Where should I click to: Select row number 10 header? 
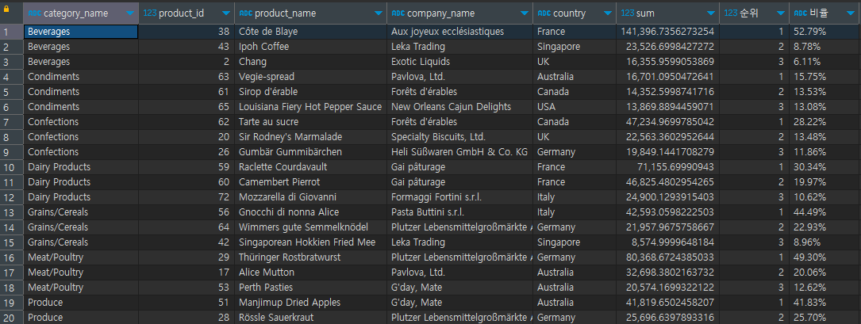[x=12, y=166]
